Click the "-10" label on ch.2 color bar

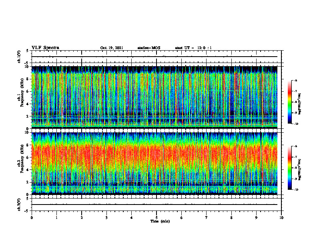coord(296,190)
